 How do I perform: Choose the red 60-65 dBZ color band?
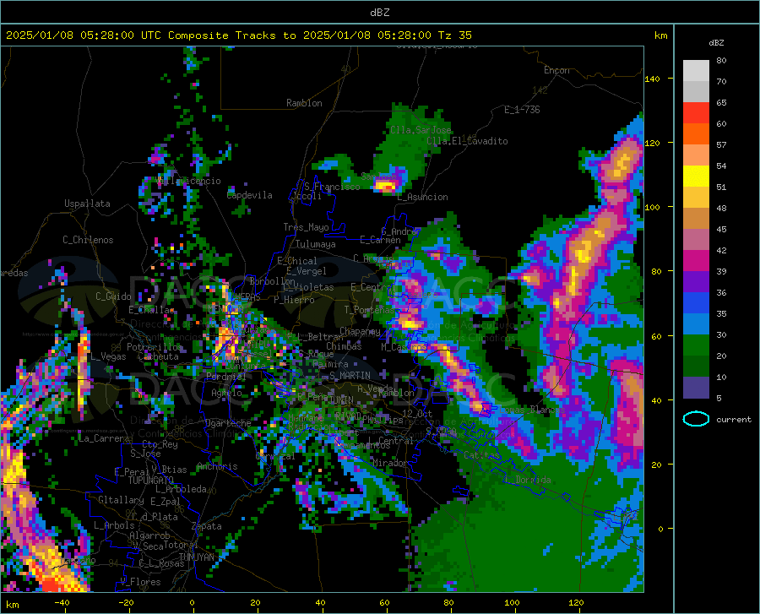point(696,113)
